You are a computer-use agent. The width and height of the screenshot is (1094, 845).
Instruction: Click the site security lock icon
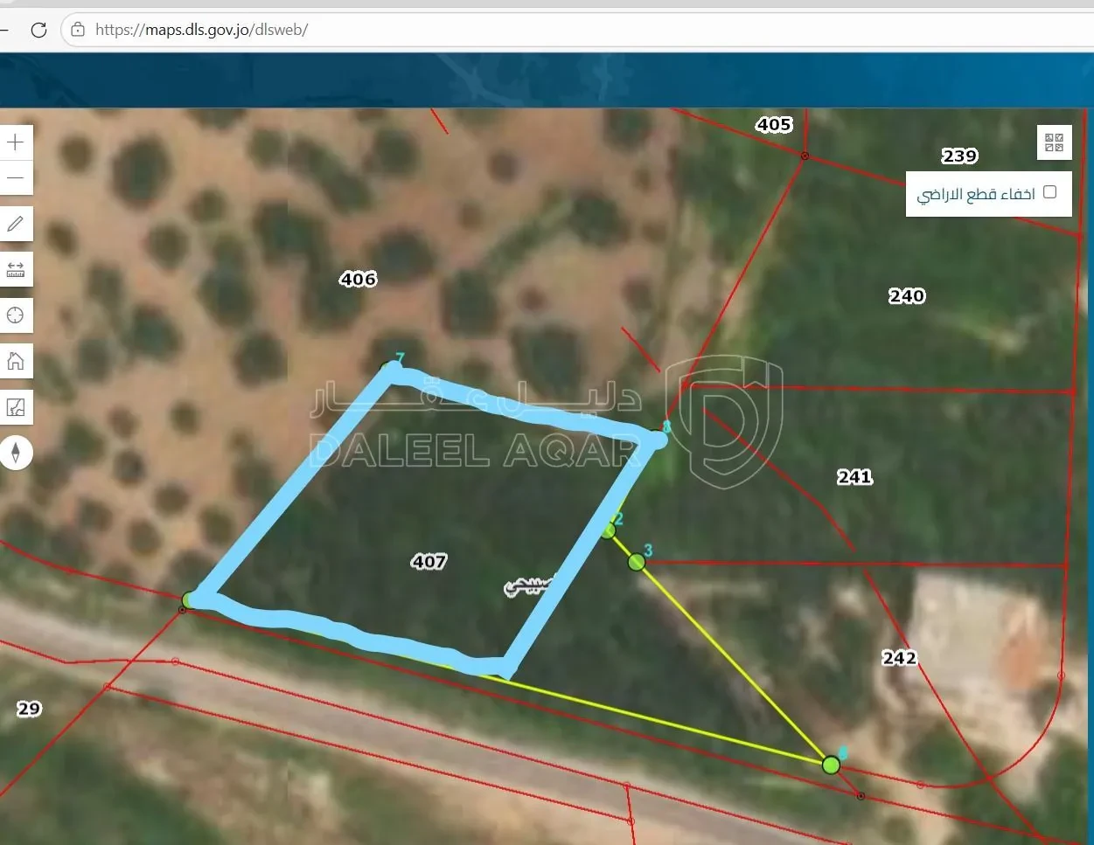point(78,30)
